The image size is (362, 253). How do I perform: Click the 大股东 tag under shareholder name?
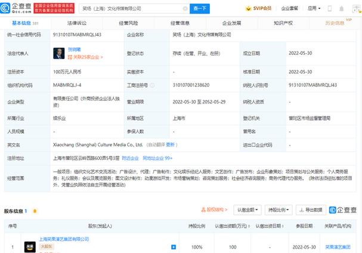coord(46,246)
